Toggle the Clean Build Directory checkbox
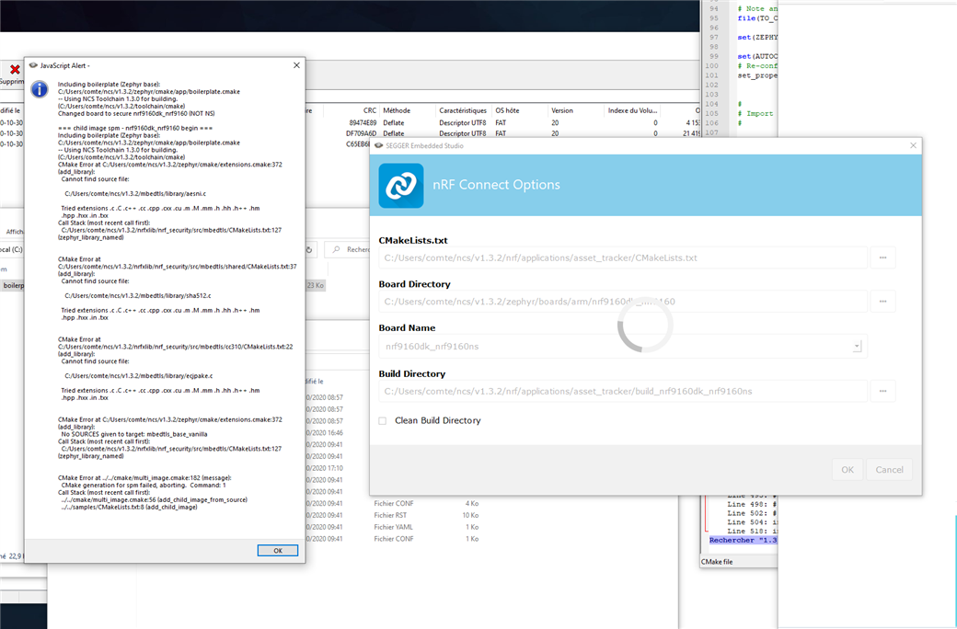 [x=383, y=420]
